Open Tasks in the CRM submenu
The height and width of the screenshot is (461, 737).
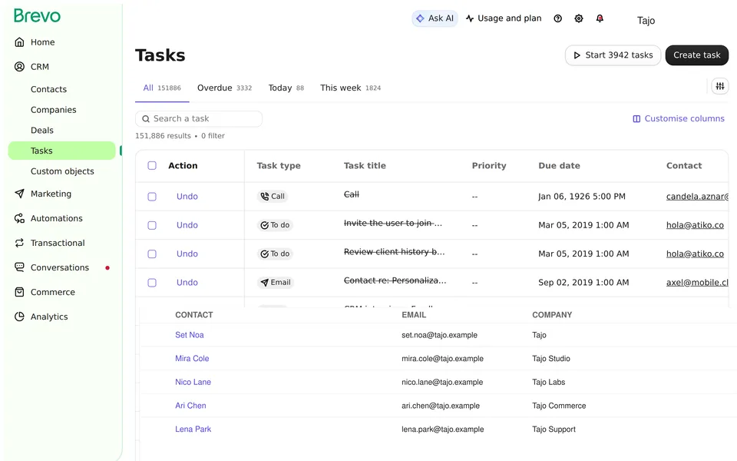[61, 151]
